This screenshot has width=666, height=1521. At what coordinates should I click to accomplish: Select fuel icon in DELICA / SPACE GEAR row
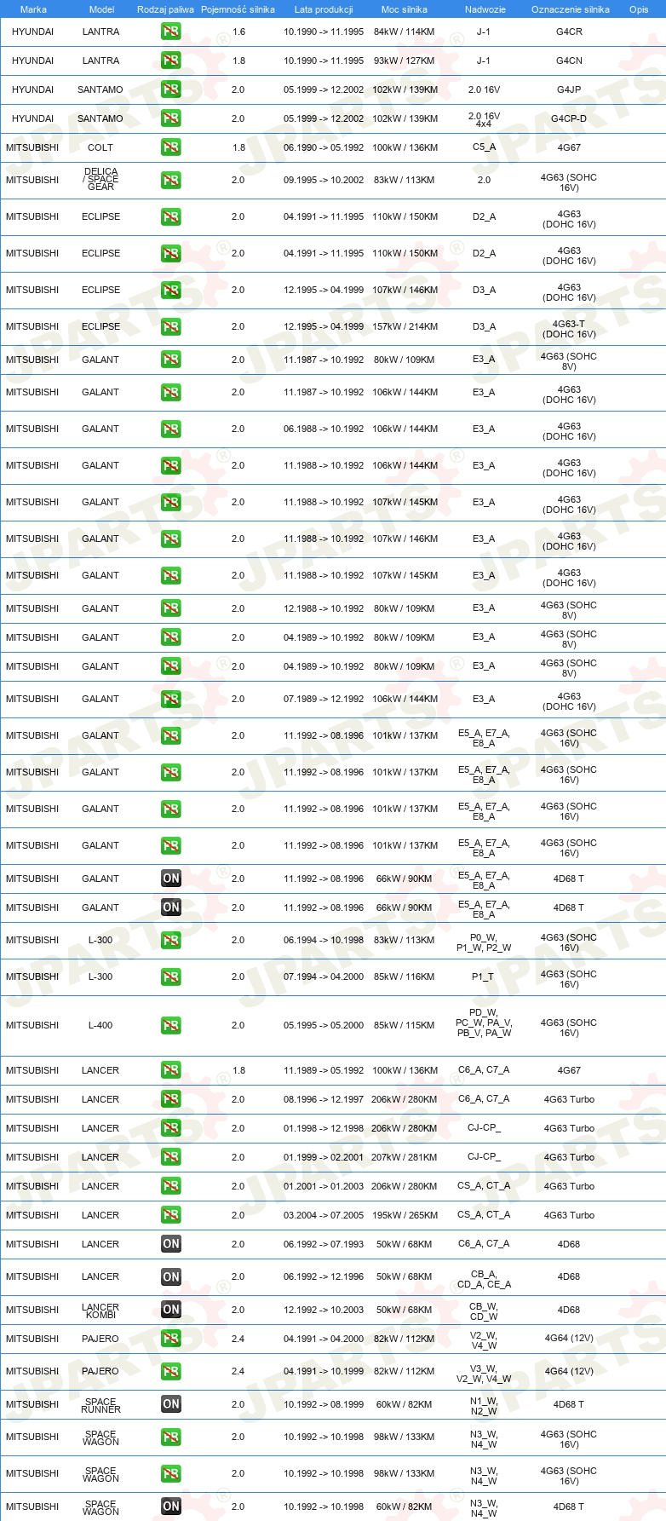tap(171, 180)
